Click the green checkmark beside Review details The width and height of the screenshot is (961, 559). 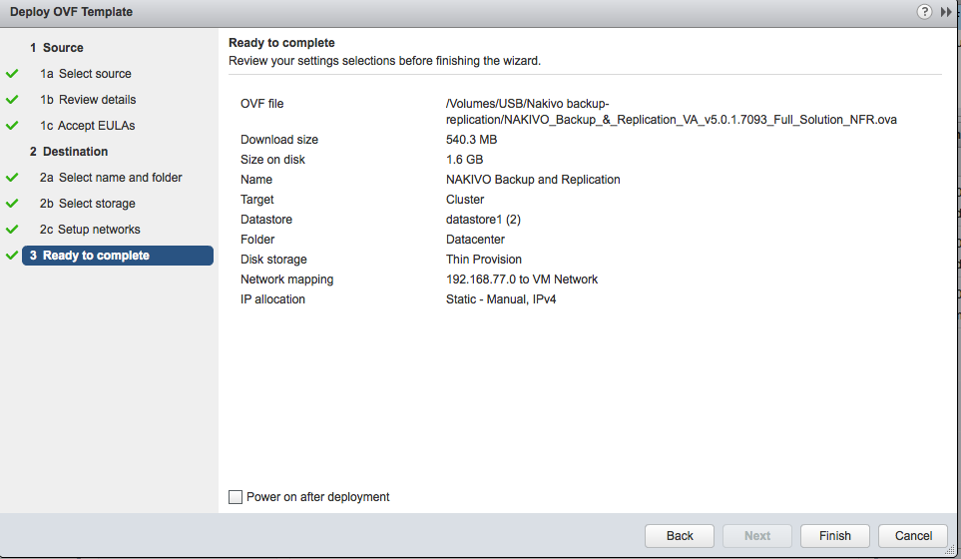click(x=12, y=99)
